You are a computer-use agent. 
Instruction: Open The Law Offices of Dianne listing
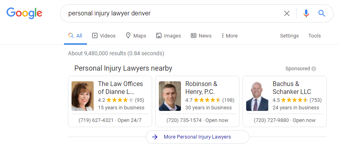pyautogui.click(x=121, y=88)
